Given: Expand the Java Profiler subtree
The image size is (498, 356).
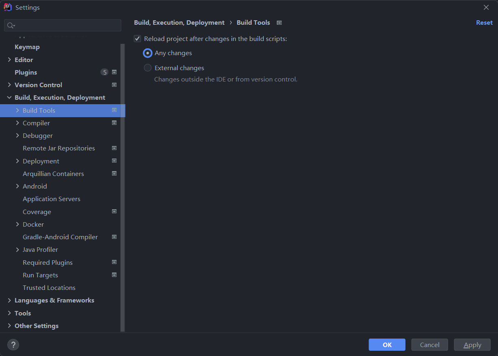Looking at the screenshot, I should click(17, 249).
